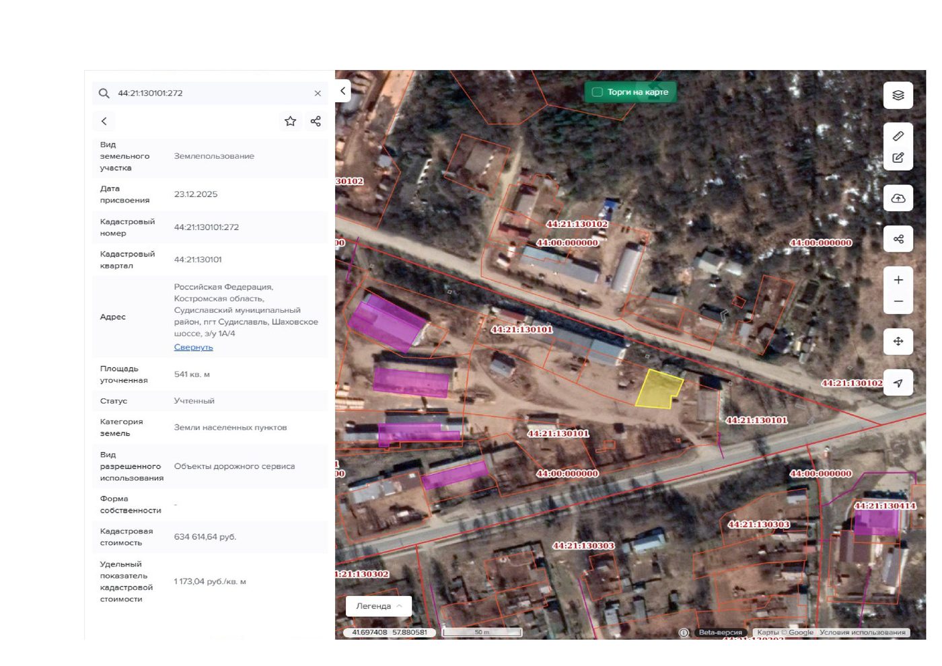The width and height of the screenshot is (942, 666).
Task: Open Условия использования link
Action: point(863,632)
